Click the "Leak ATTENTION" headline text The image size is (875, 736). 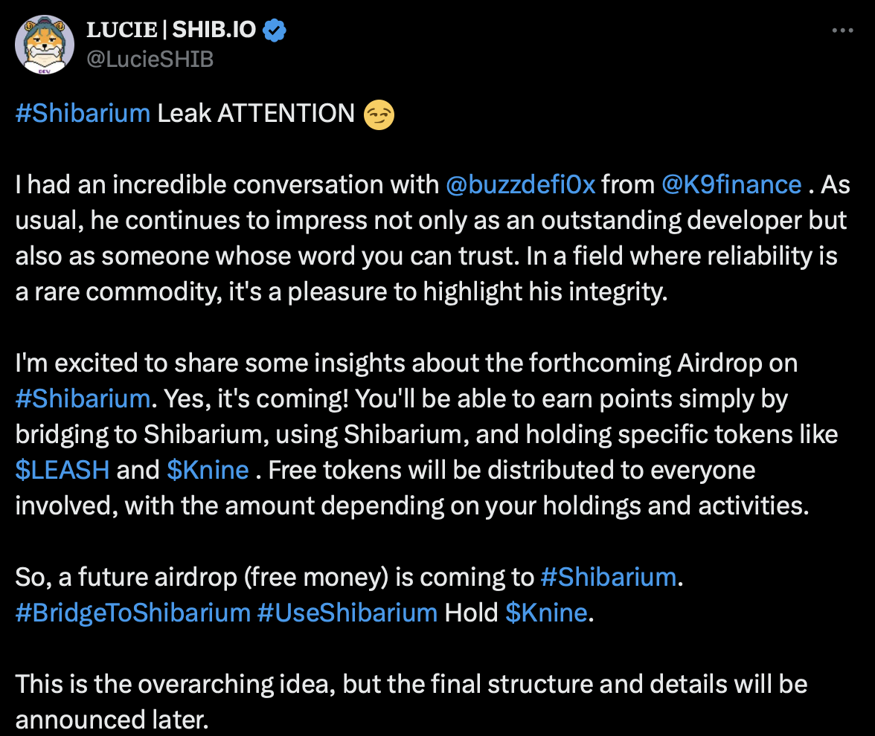[x=256, y=114]
